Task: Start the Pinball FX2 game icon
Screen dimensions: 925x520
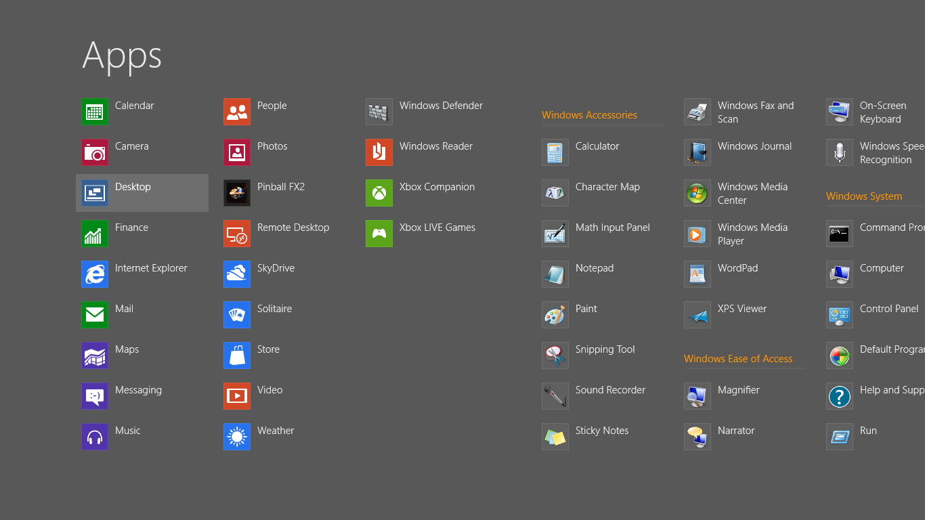Action: click(237, 193)
